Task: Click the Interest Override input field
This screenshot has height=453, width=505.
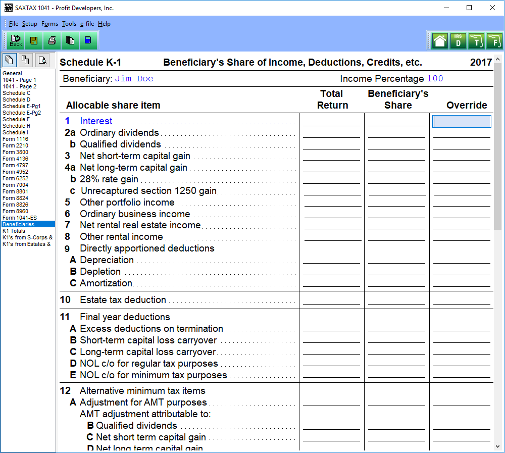Action: coord(462,122)
